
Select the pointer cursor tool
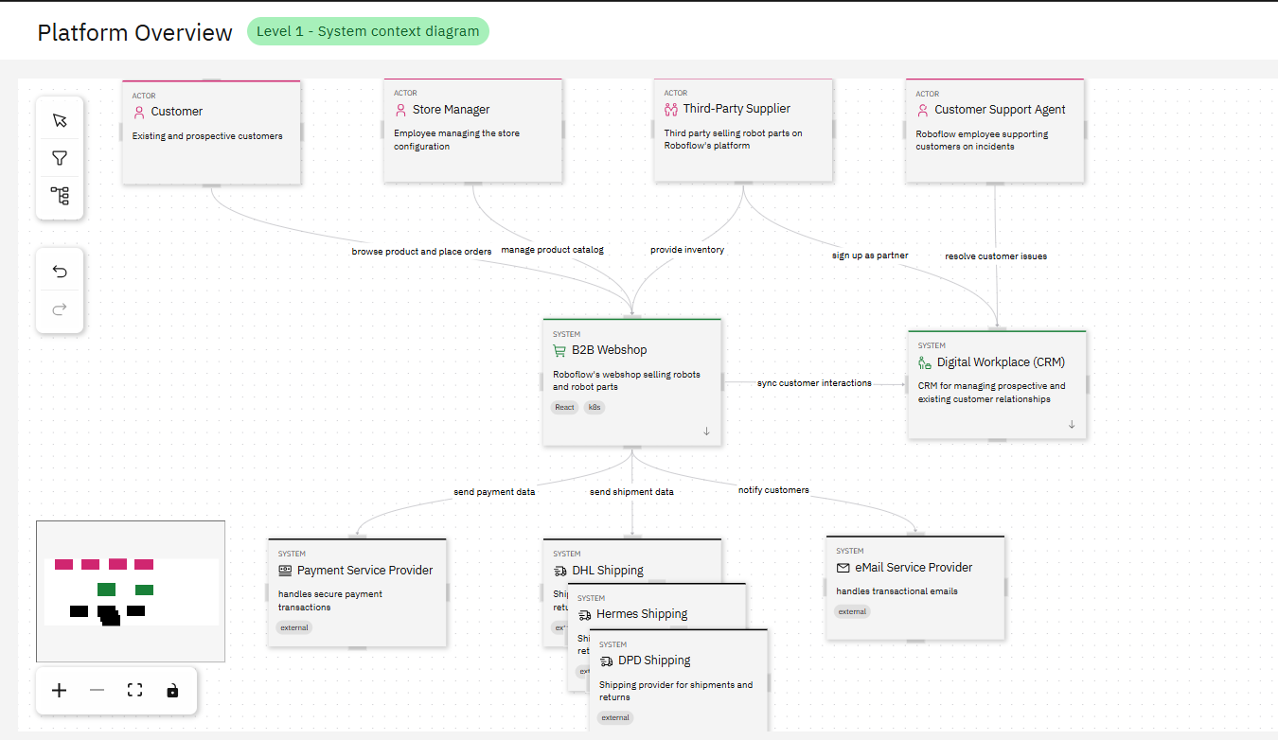click(60, 120)
